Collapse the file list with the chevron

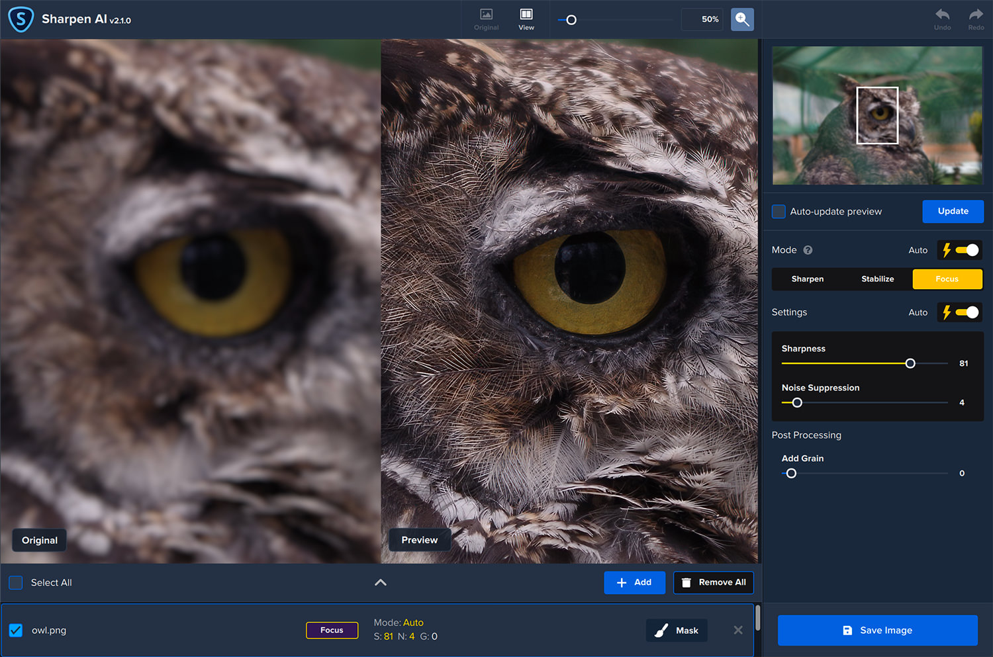click(x=381, y=582)
